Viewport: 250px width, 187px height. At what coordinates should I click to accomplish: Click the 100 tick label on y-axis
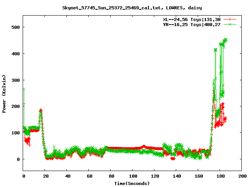[x=15, y=133]
